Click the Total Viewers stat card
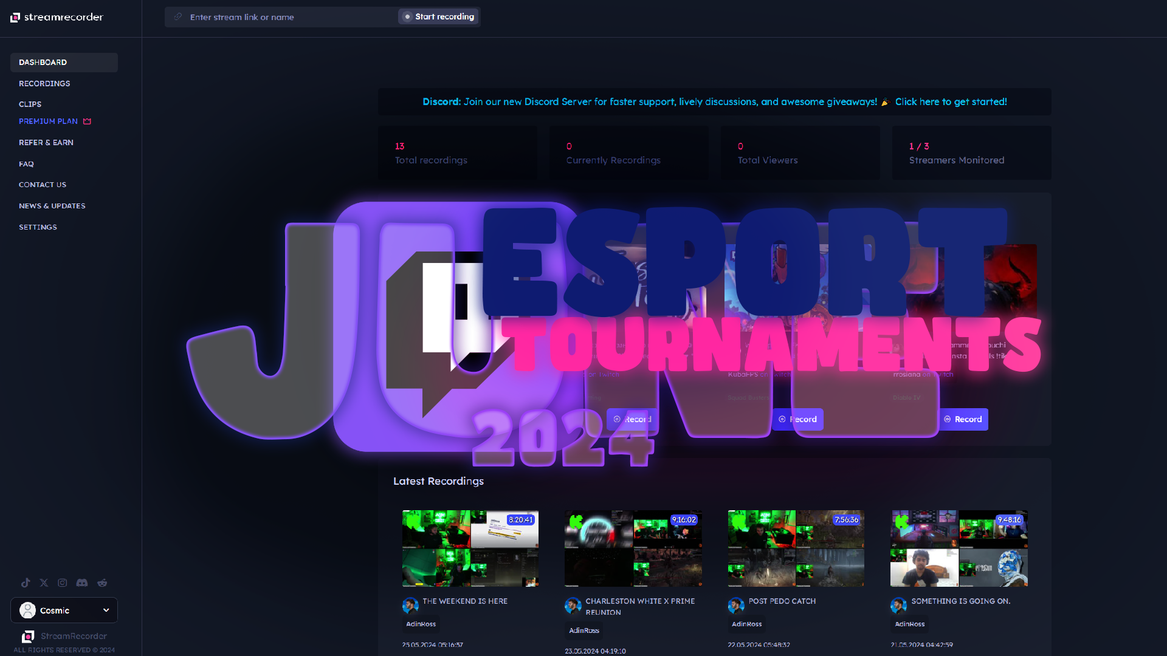The width and height of the screenshot is (1167, 656). coord(800,152)
